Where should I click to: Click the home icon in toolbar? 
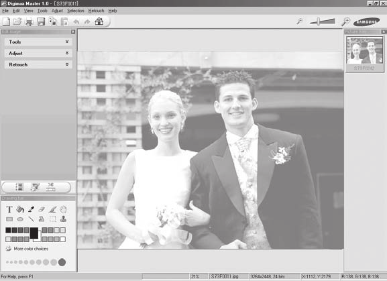99,21
